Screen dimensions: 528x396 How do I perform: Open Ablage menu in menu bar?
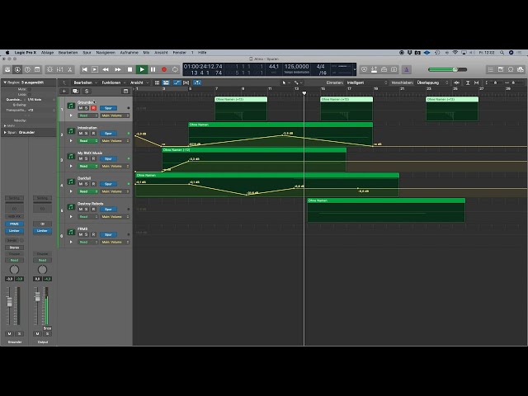tap(48, 53)
